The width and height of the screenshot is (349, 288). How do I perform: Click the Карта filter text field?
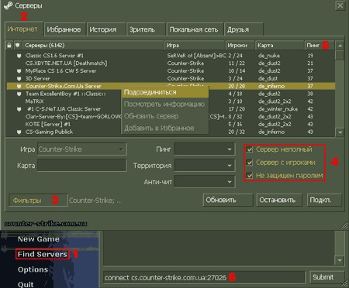[x=82, y=166]
